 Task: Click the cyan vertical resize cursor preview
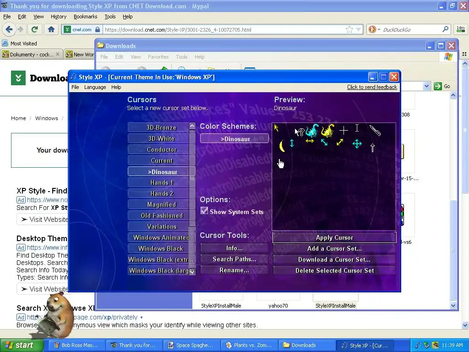[292, 143]
